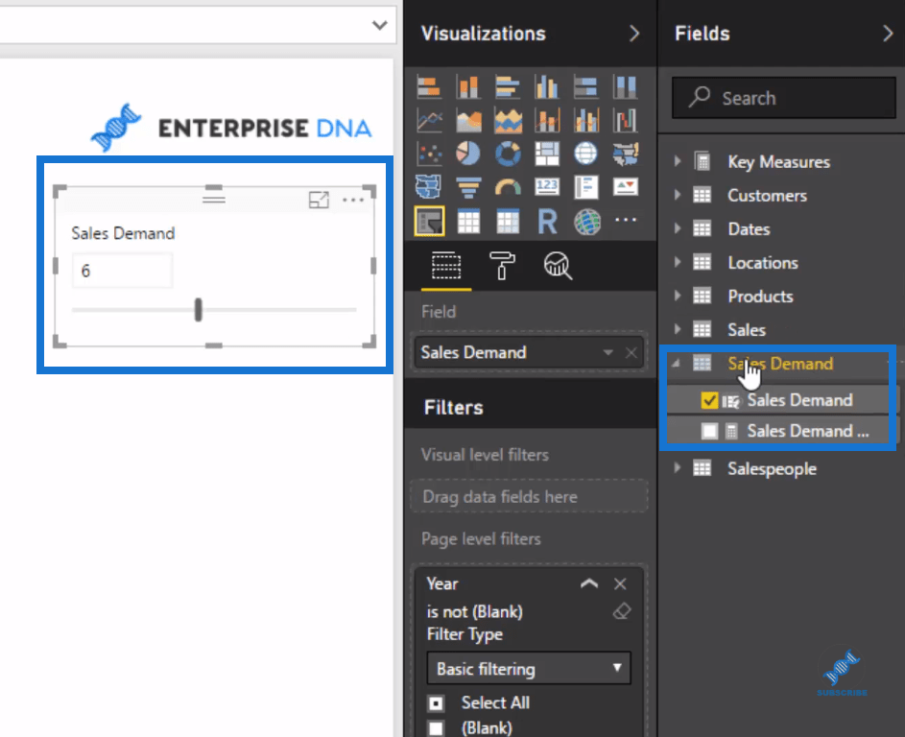Screen dimensions: 905x737
Task: Choose the line chart visualization
Action: (x=429, y=121)
